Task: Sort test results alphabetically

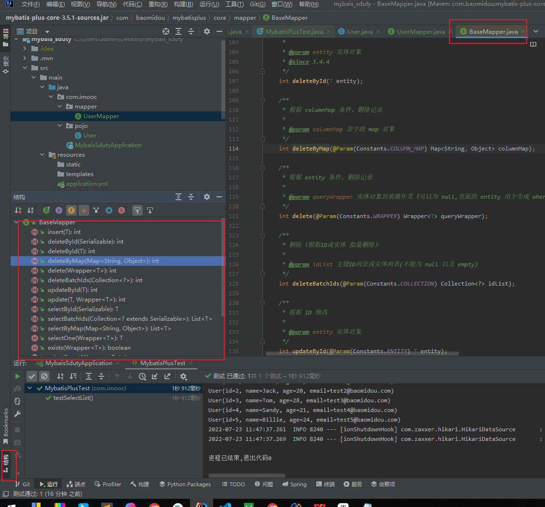Action: pos(60,376)
